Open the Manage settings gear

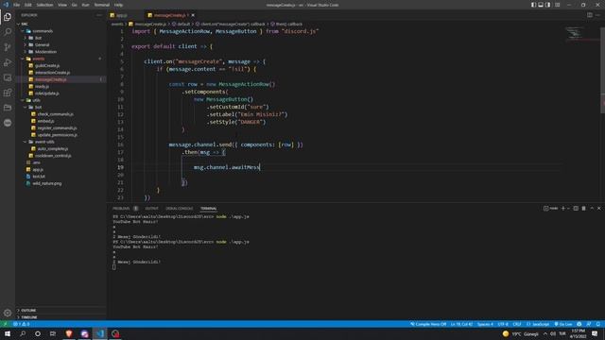(x=8, y=313)
